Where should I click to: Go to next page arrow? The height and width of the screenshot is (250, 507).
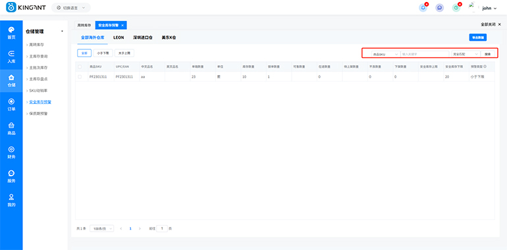click(x=140, y=228)
